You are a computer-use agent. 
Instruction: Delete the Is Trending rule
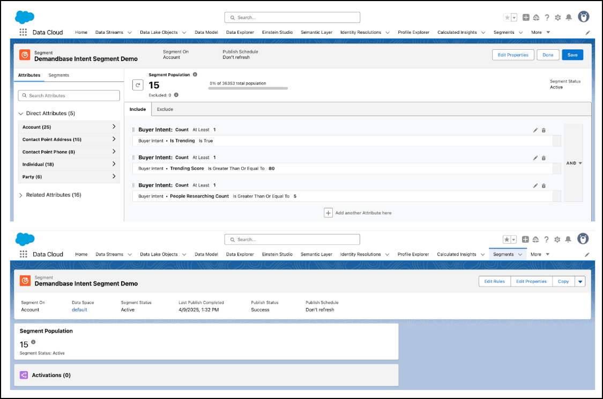point(544,130)
